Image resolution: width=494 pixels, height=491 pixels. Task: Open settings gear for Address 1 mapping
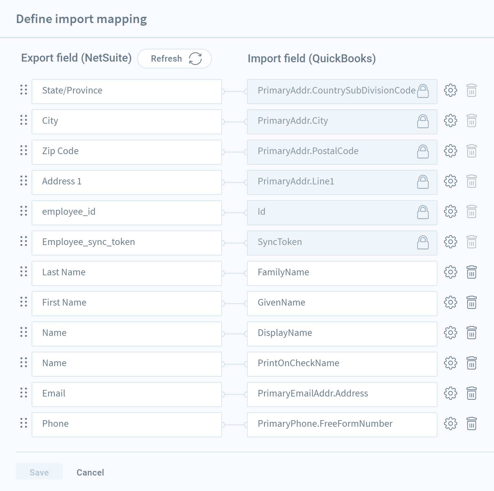tap(451, 181)
